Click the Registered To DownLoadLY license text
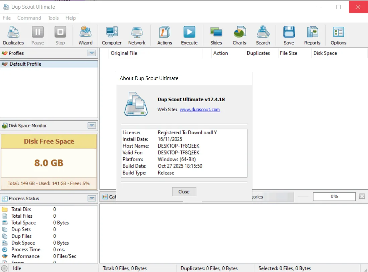 click(x=187, y=133)
